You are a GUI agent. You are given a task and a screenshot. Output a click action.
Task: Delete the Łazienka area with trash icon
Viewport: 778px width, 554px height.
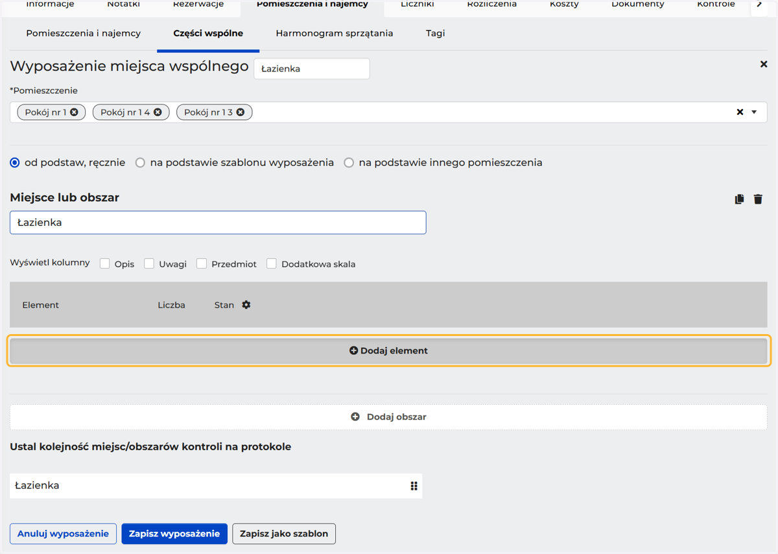[x=758, y=199]
